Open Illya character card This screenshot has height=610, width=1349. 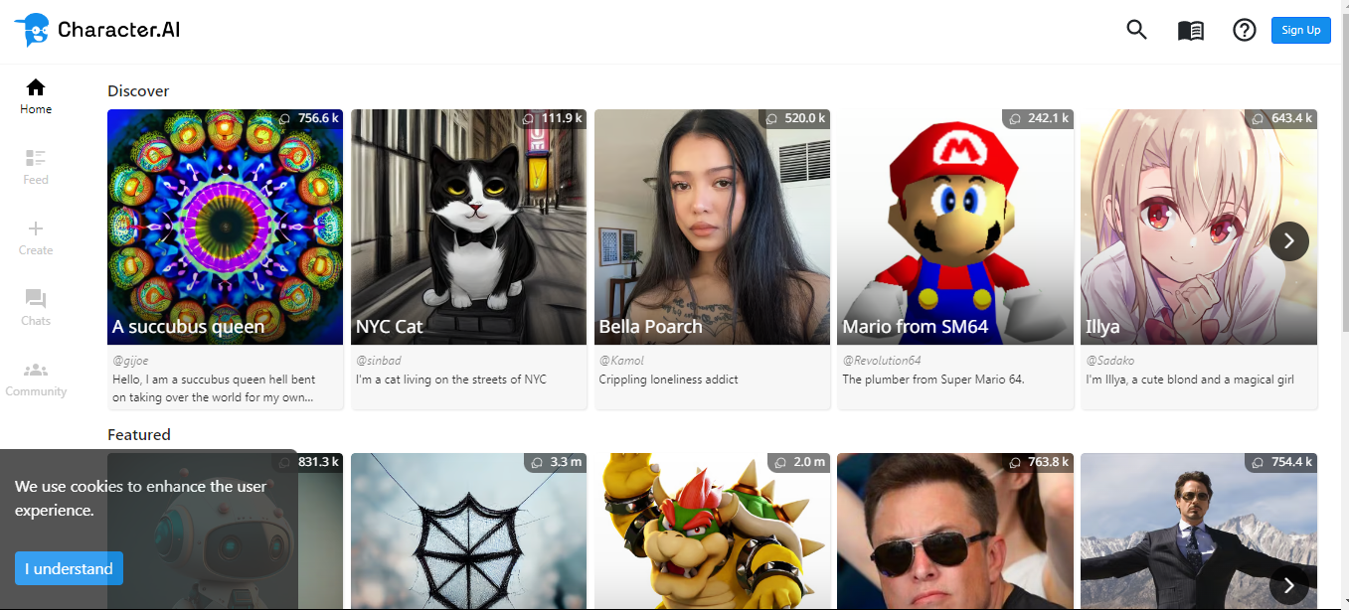(1199, 259)
